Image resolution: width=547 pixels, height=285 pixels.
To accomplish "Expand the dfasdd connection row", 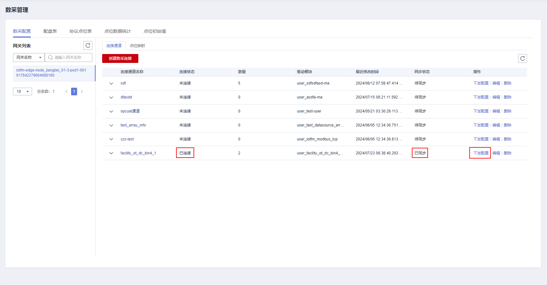I will point(111,97).
